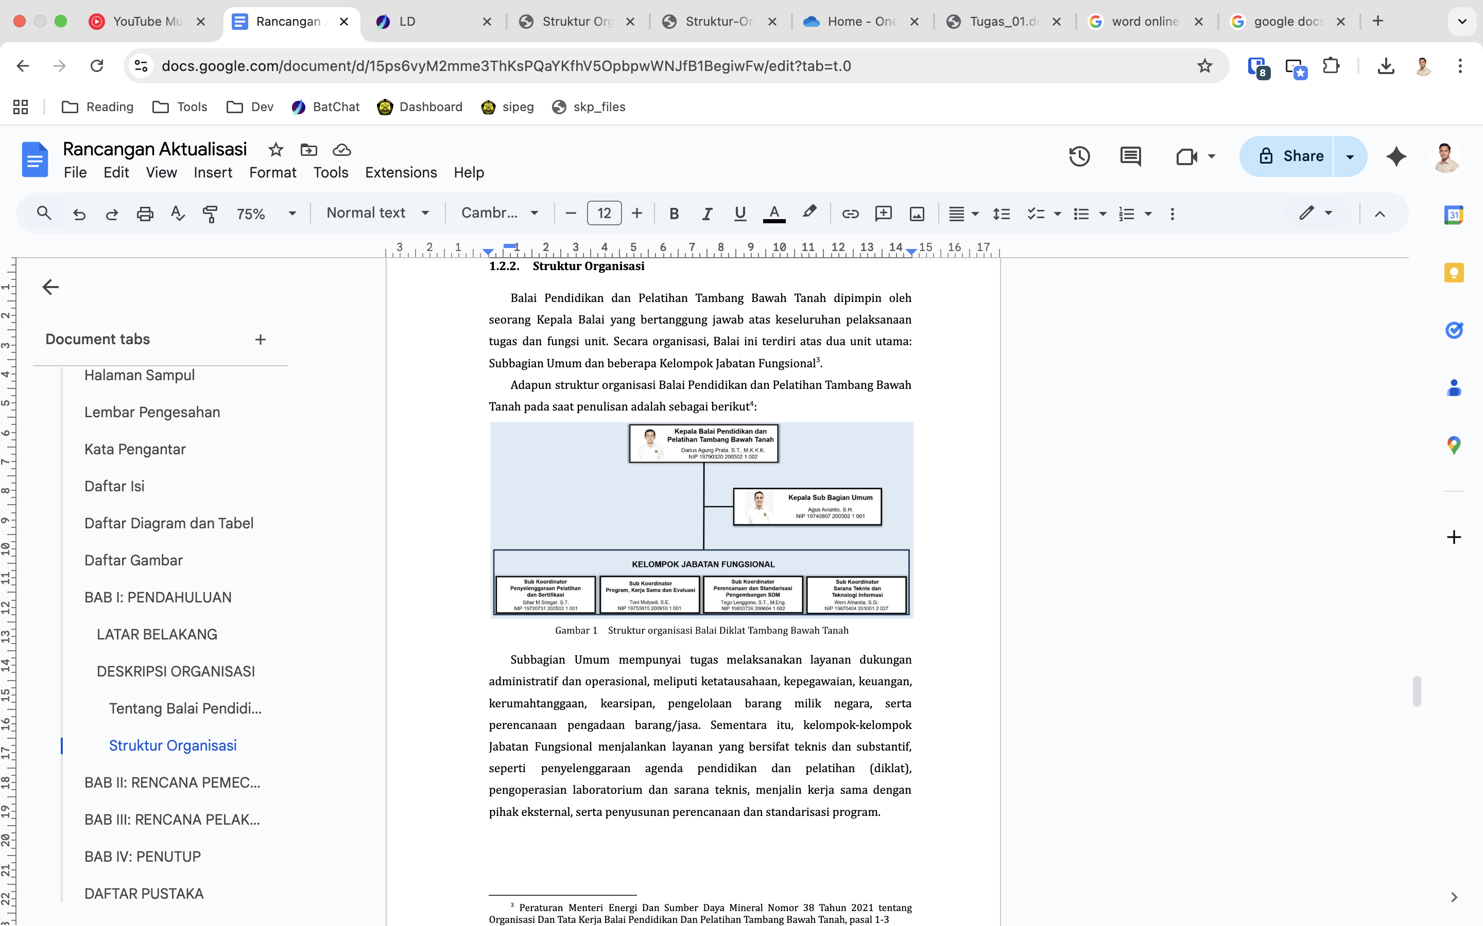The image size is (1483, 926).
Task: Open the comments panel icon
Action: (1130, 157)
